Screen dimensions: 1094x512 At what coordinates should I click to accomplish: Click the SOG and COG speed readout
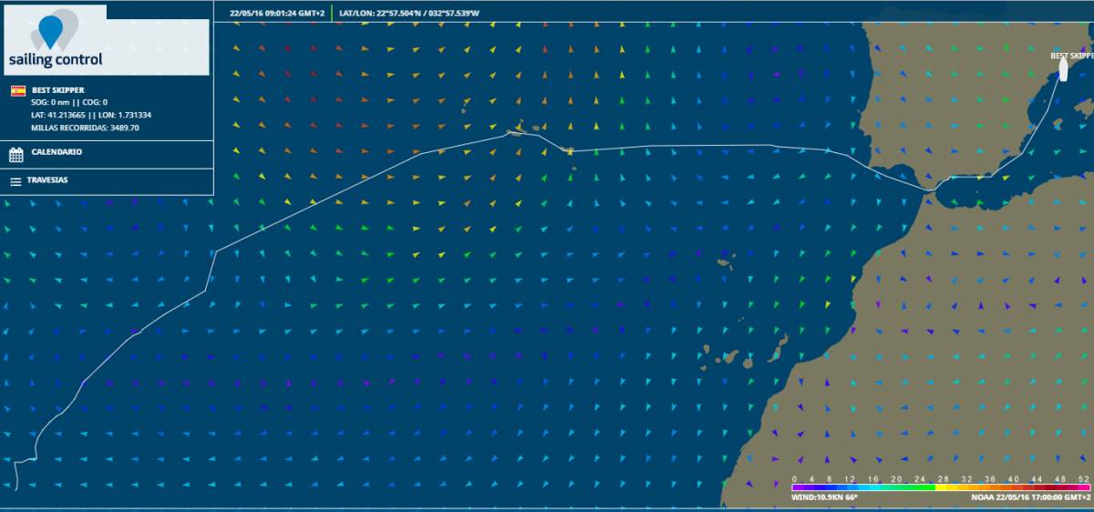pyautogui.click(x=69, y=102)
